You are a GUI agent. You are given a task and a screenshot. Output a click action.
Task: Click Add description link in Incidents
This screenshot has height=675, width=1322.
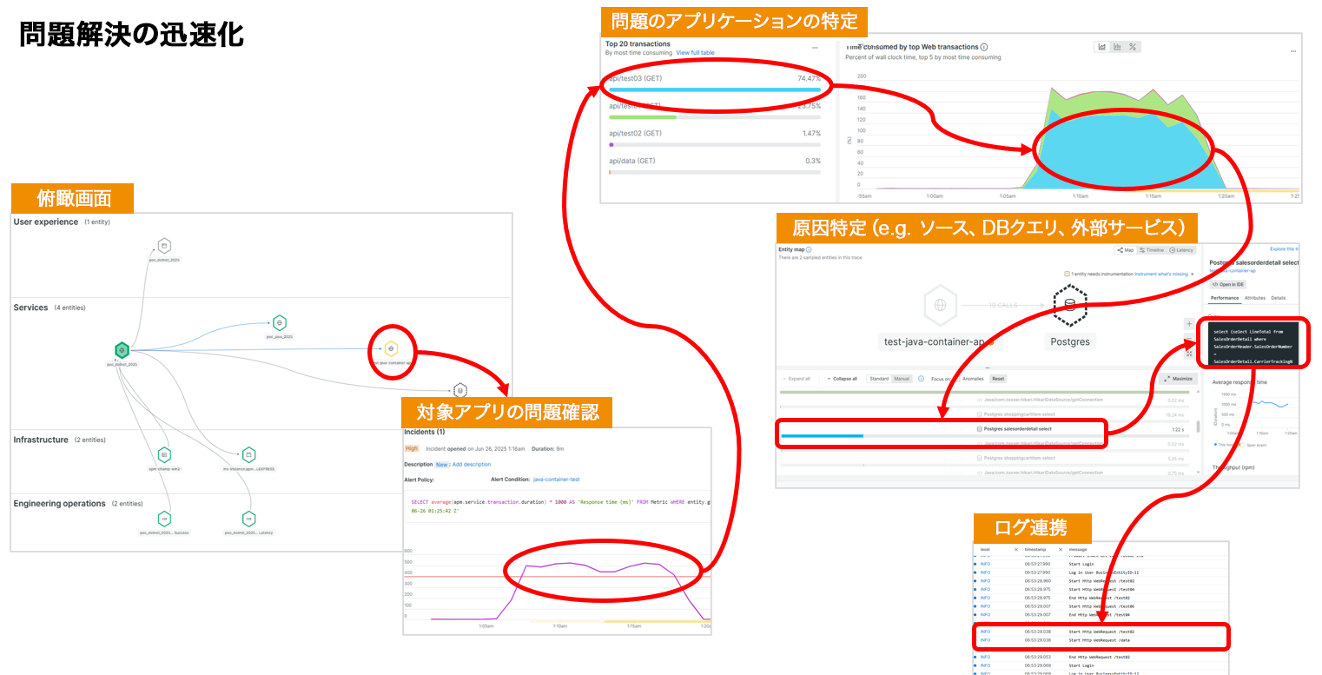tap(472, 464)
